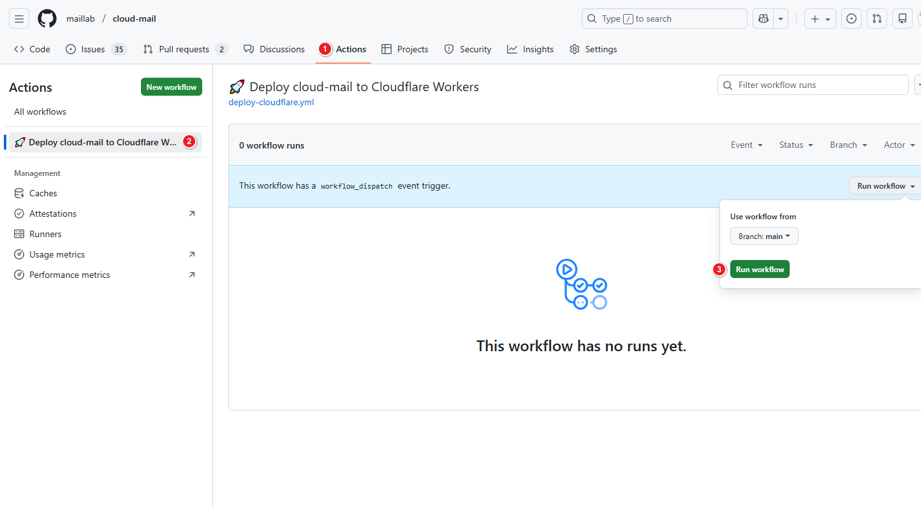921x508 pixels.
Task: Open the issues icon in top header
Action: [x=851, y=19]
